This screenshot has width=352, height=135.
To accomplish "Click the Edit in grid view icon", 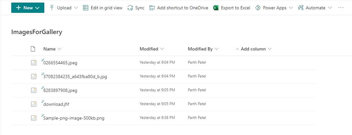I will click(x=86, y=8).
